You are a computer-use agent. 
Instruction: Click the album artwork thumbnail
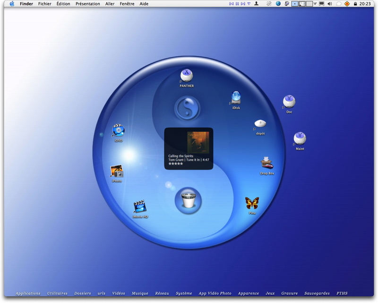tap(198, 142)
